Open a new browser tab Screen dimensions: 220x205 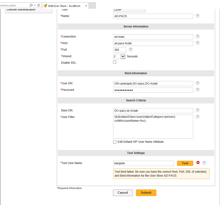(92, 6)
